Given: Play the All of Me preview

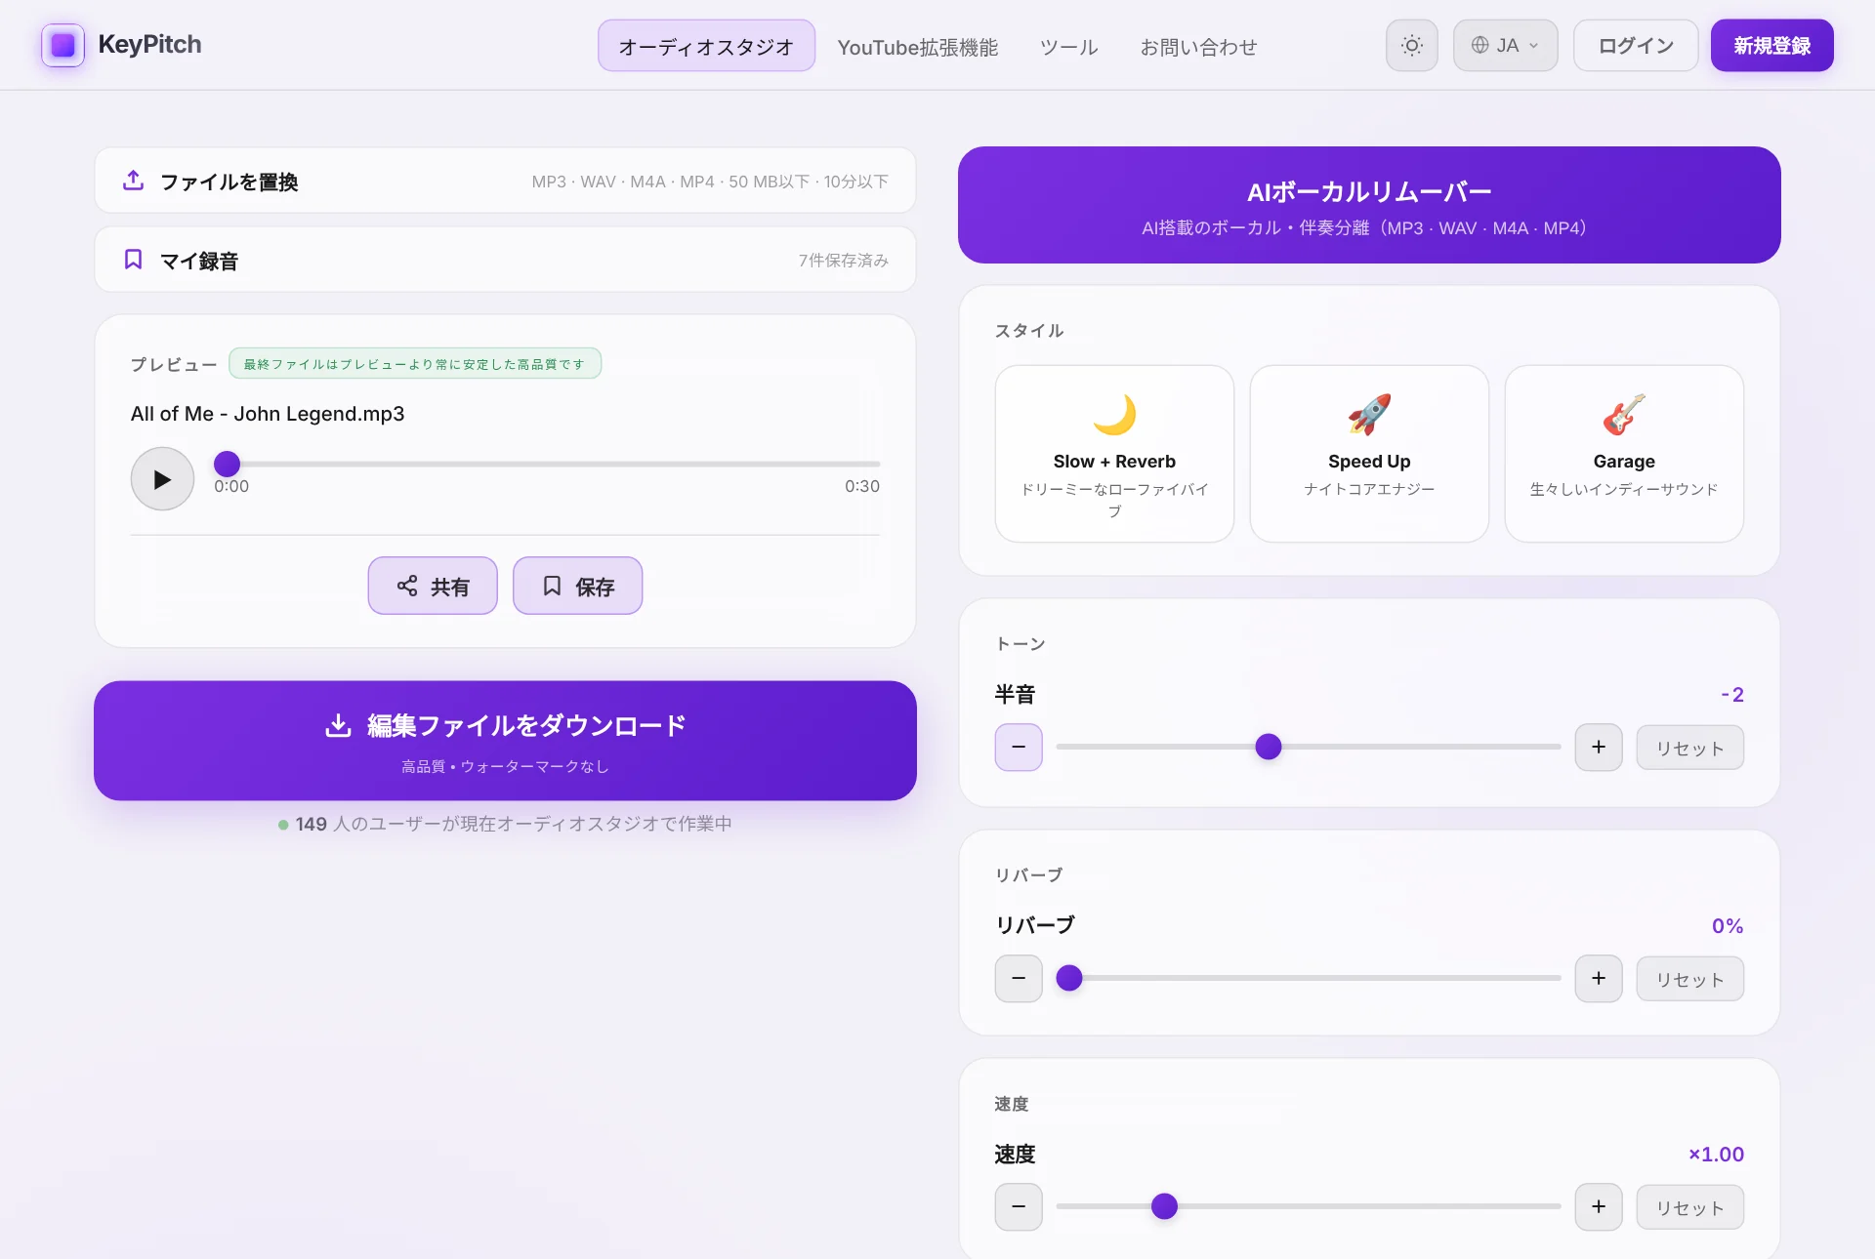Looking at the screenshot, I should [x=162, y=478].
